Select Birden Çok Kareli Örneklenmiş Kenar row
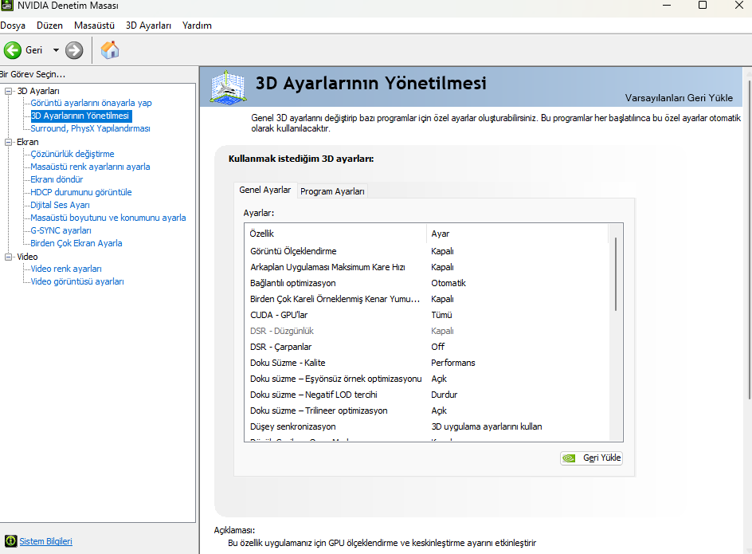This screenshot has width=752, height=554. tap(427, 299)
